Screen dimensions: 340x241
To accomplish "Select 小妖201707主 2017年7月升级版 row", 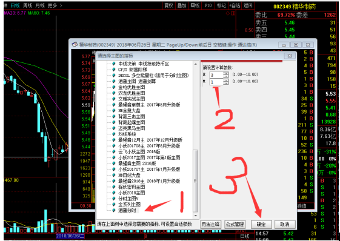I will point(149,170).
